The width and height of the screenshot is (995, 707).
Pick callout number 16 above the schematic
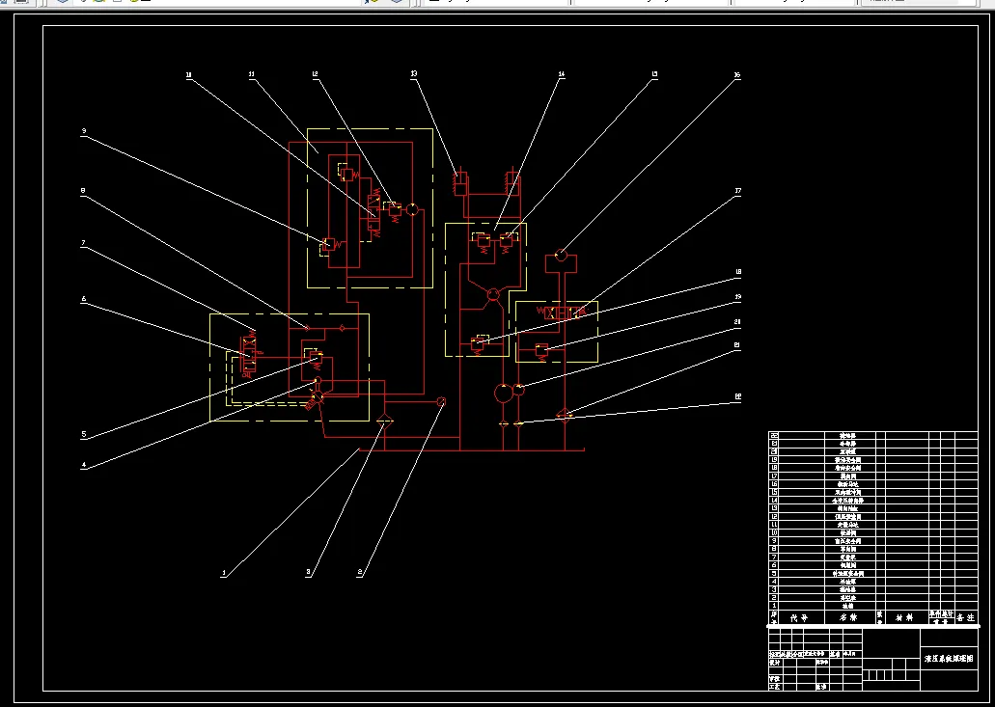pos(736,75)
